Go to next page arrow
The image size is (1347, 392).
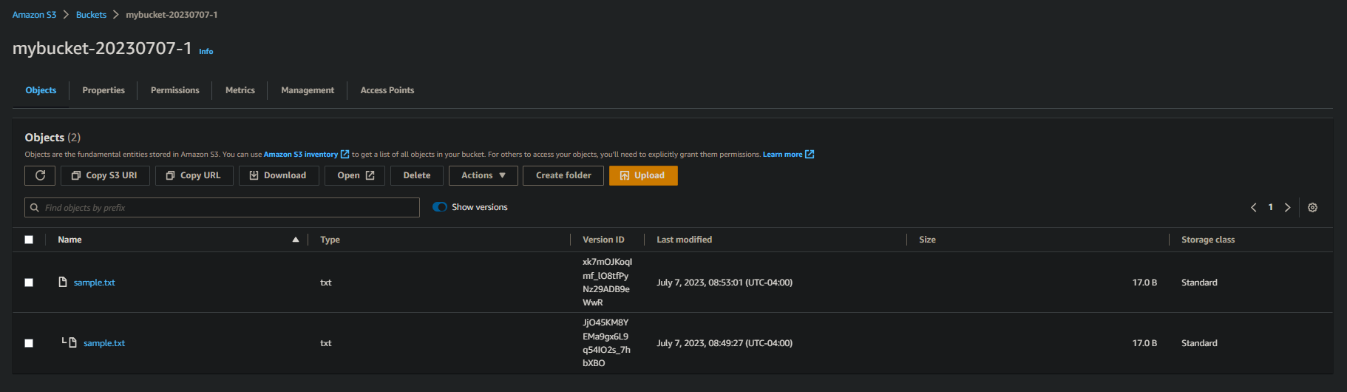pyautogui.click(x=1287, y=208)
